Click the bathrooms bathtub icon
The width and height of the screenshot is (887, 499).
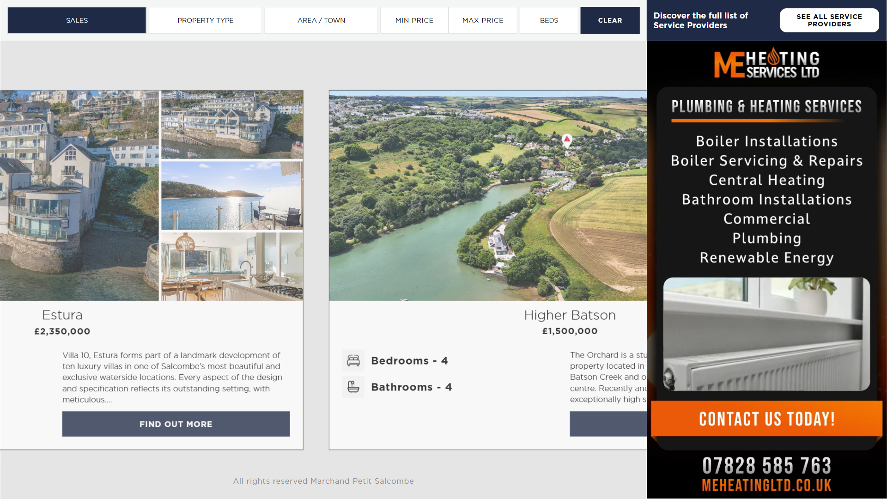(x=353, y=387)
